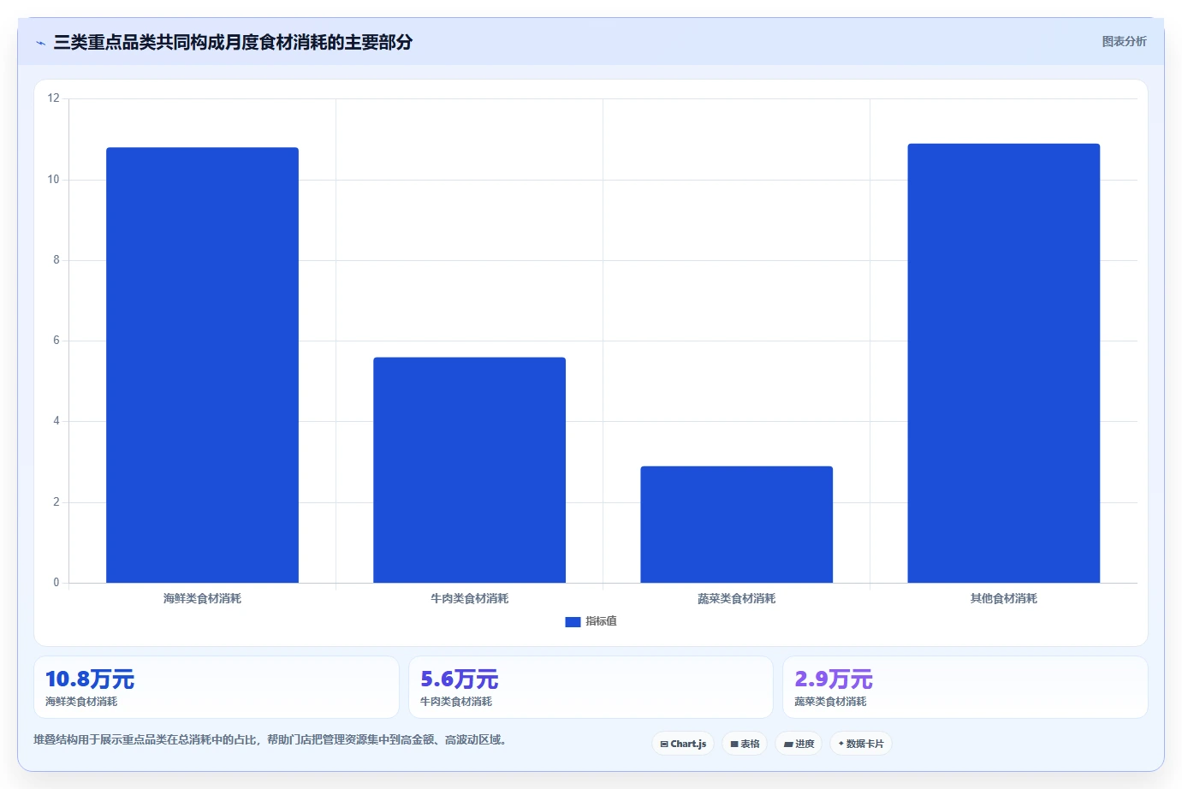
Task: Click the 堆叠结构 description text
Action: 271,739
